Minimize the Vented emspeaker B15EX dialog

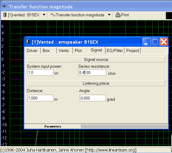coord(146,42)
